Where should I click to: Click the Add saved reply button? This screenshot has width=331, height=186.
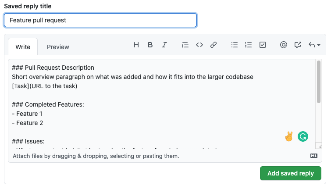[291, 173]
